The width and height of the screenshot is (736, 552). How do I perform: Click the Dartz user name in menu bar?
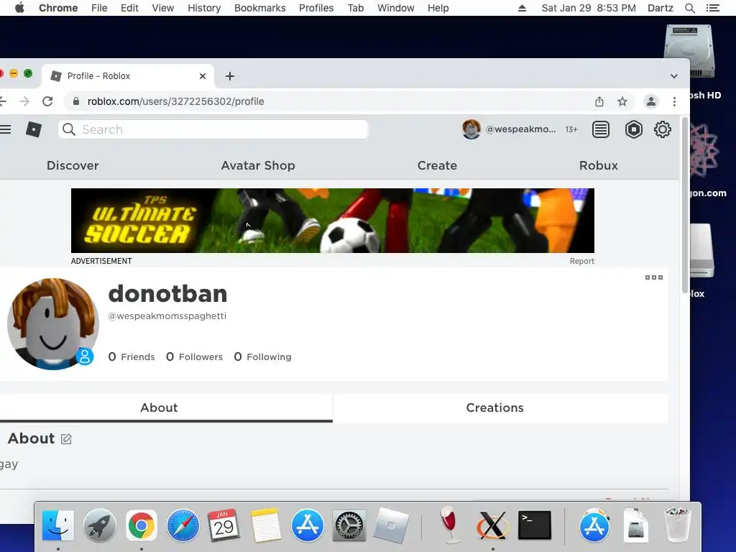click(x=660, y=8)
